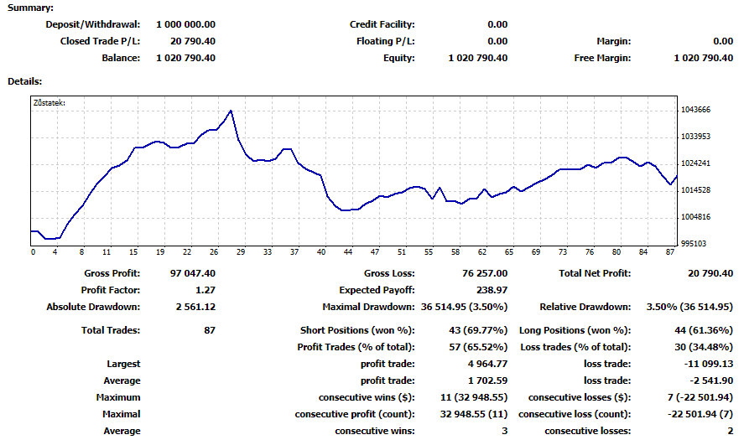Click the Total Trades count 87
This screenshot has height=440, width=744.
click(210, 330)
